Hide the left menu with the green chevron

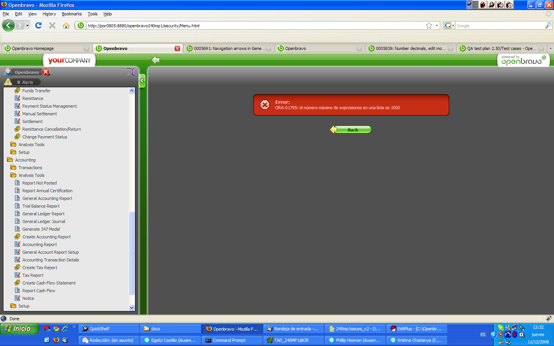(142, 81)
